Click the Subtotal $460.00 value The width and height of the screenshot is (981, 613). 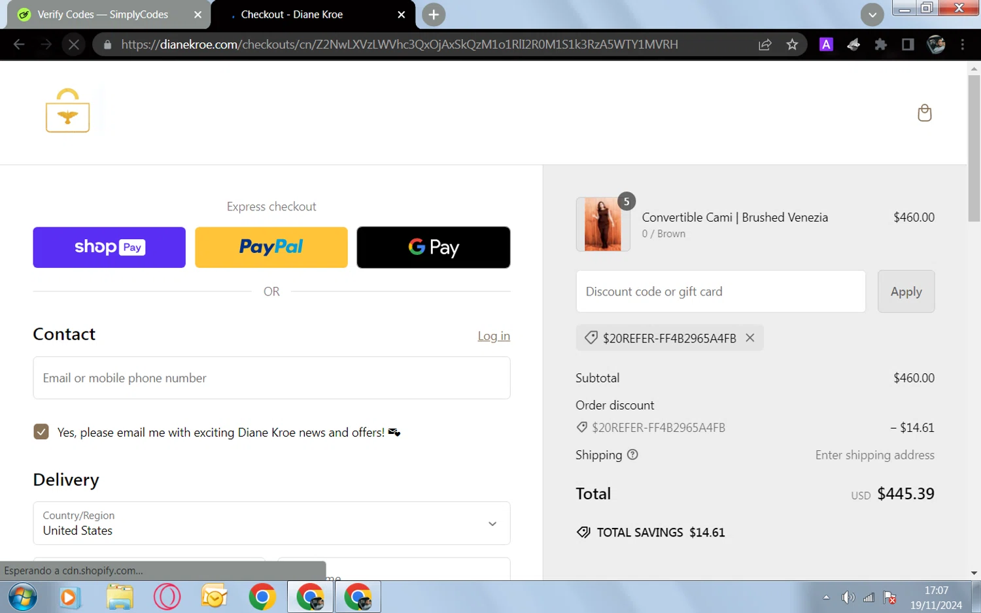914,378
